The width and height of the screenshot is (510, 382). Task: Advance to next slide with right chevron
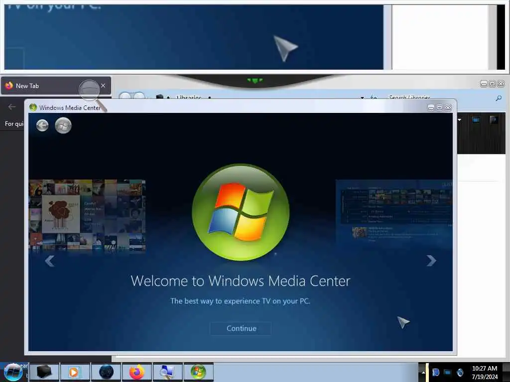431,260
